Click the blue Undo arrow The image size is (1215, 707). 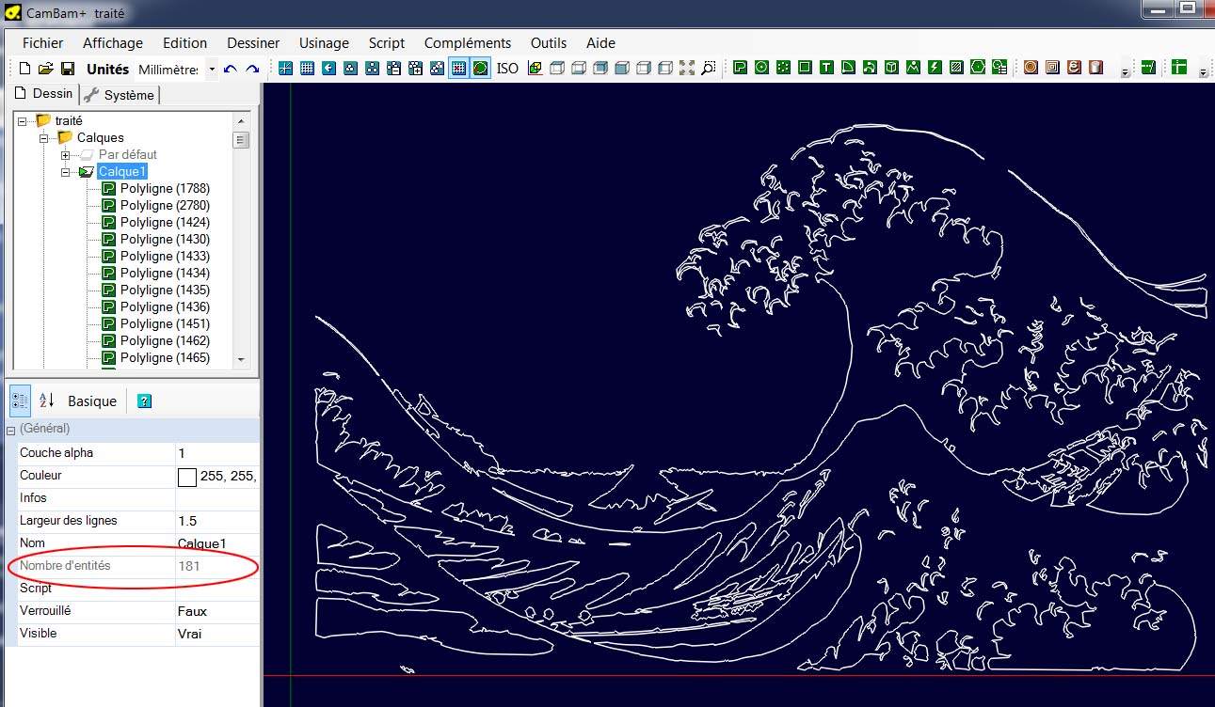coord(231,69)
